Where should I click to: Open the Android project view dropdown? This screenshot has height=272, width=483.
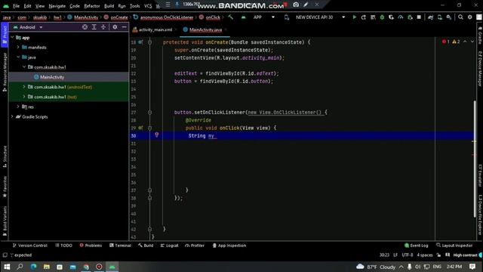click(28, 27)
